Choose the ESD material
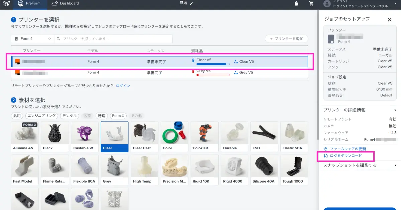 (264, 137)
